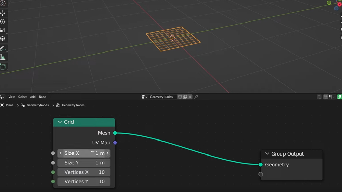Open the Add menu in node editor
The image size is (342, 192).
[x=33, y=97]
